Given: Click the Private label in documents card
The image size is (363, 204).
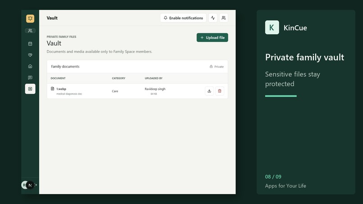Looking at the screenshot, I should tap(219, 67).
